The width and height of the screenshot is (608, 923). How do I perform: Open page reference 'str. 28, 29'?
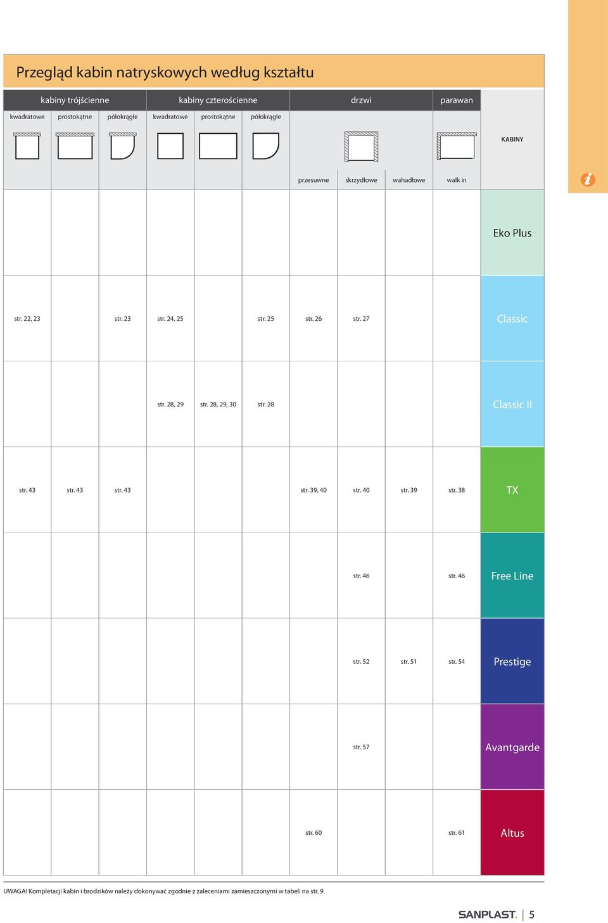tap(170, 404)
